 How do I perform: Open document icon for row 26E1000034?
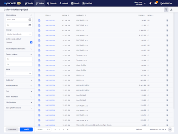coord(39,36)
